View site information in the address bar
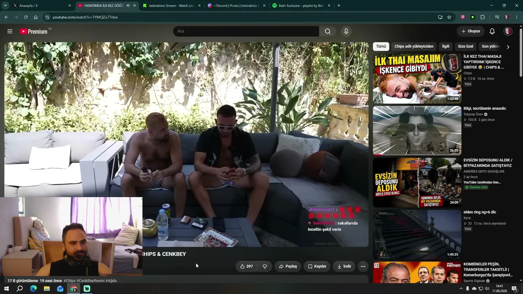Viewport: 523px width, 294px height. pos(47,17)
